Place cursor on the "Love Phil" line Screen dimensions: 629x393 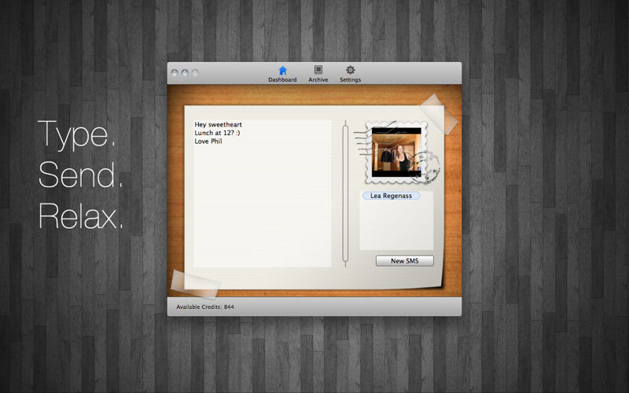(x=210, y=141)
